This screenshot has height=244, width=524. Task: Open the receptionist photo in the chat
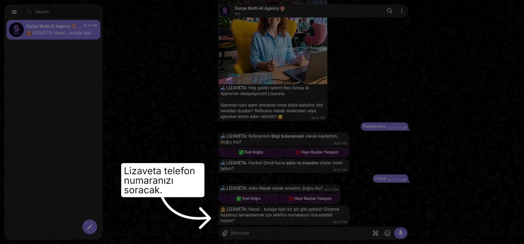(x=273, y=50)
